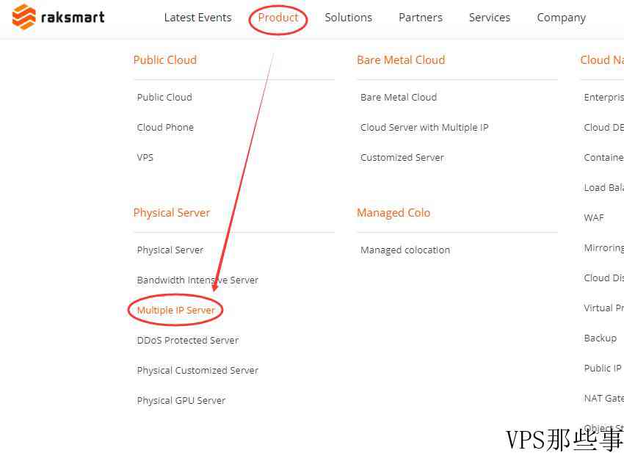Viewport: 624px width, 453px height.
Task: Open the Physical GPU Server link
Action: click(181, 400)
